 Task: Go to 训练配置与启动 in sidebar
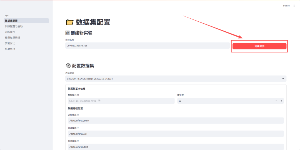pos(14,26)
